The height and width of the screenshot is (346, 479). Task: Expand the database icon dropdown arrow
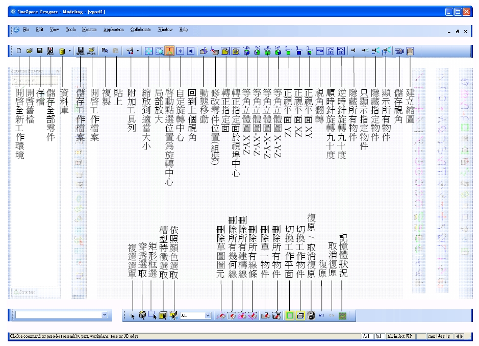(70, 51)
